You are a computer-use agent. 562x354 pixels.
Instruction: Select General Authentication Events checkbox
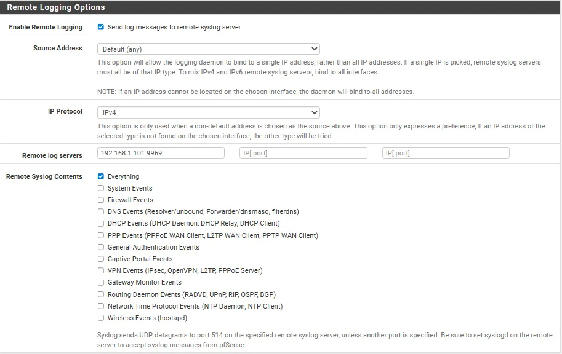[x=101, y=247]
